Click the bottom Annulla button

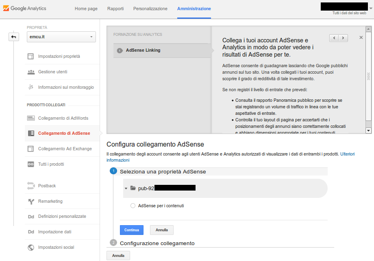tap(118, 255)
